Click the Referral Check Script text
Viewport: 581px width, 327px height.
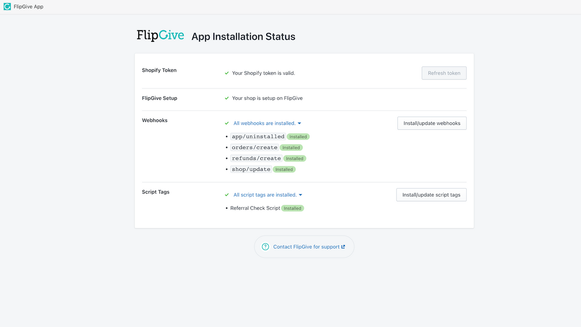point(255,208)
